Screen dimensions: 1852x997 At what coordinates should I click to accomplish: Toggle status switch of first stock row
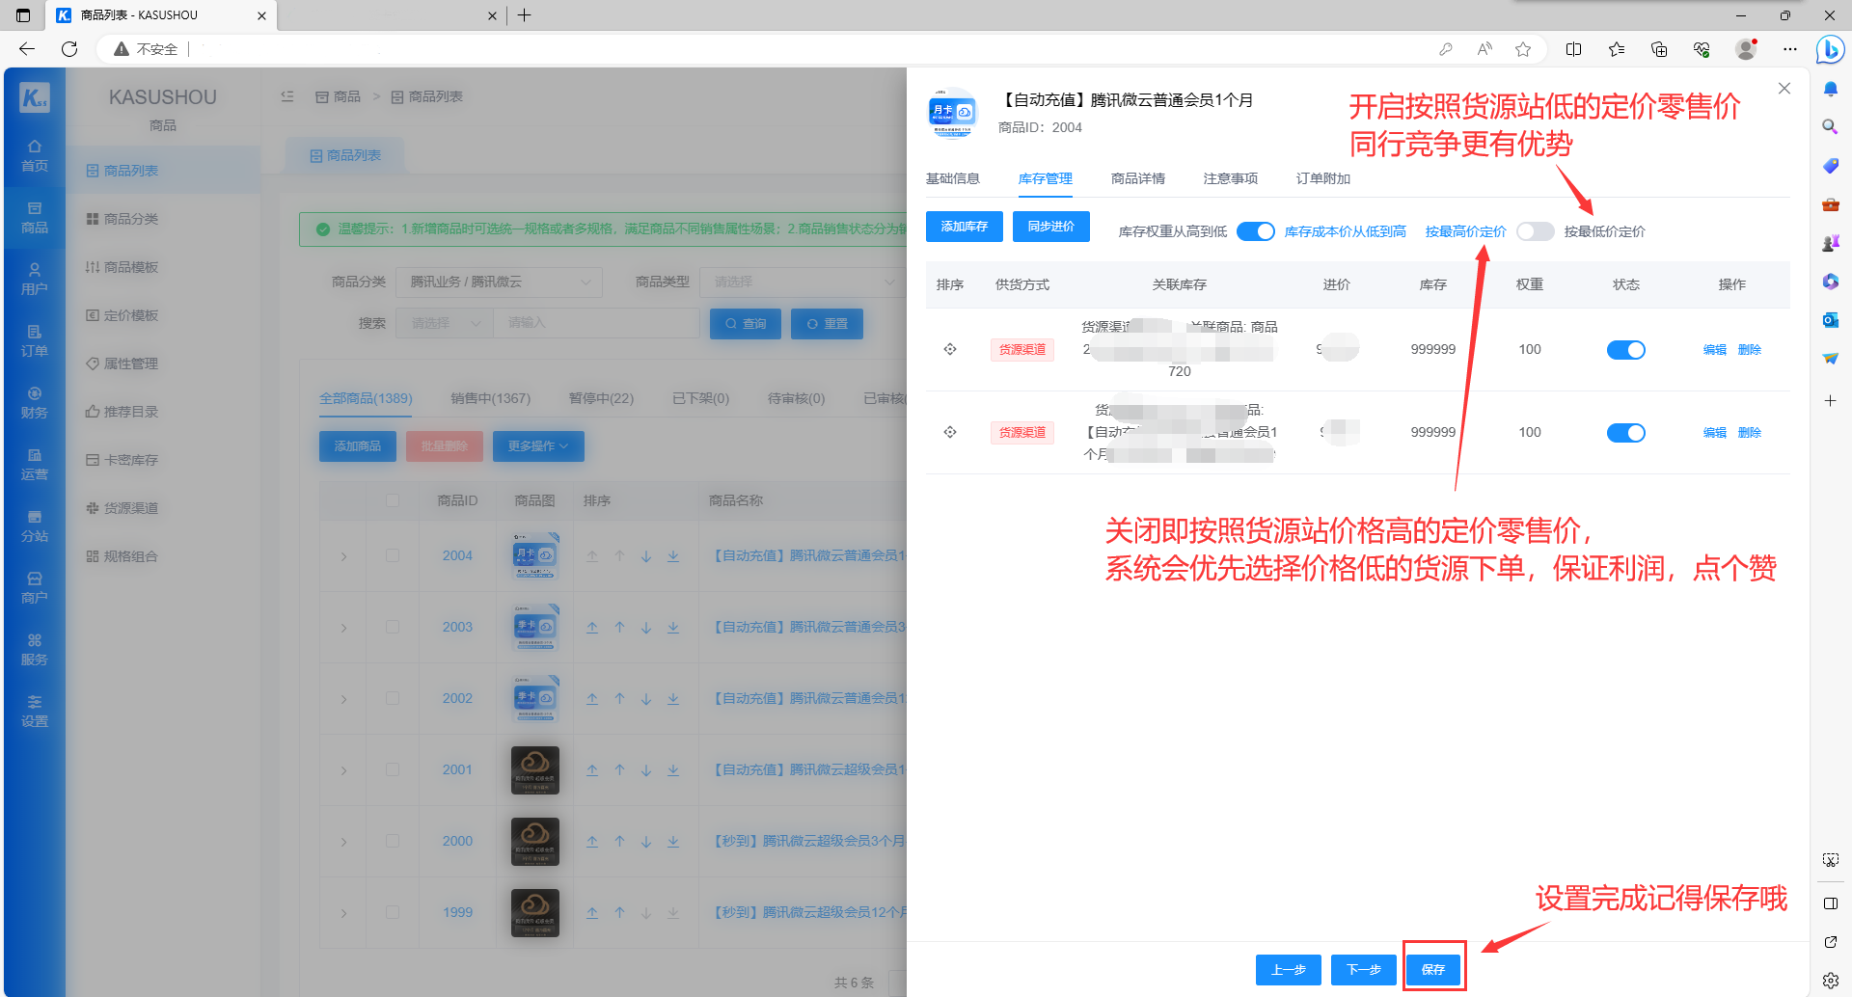[x=1626, y=350]
